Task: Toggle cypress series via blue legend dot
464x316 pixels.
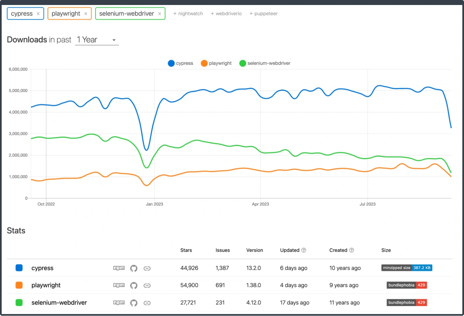Action: point(171,63)
